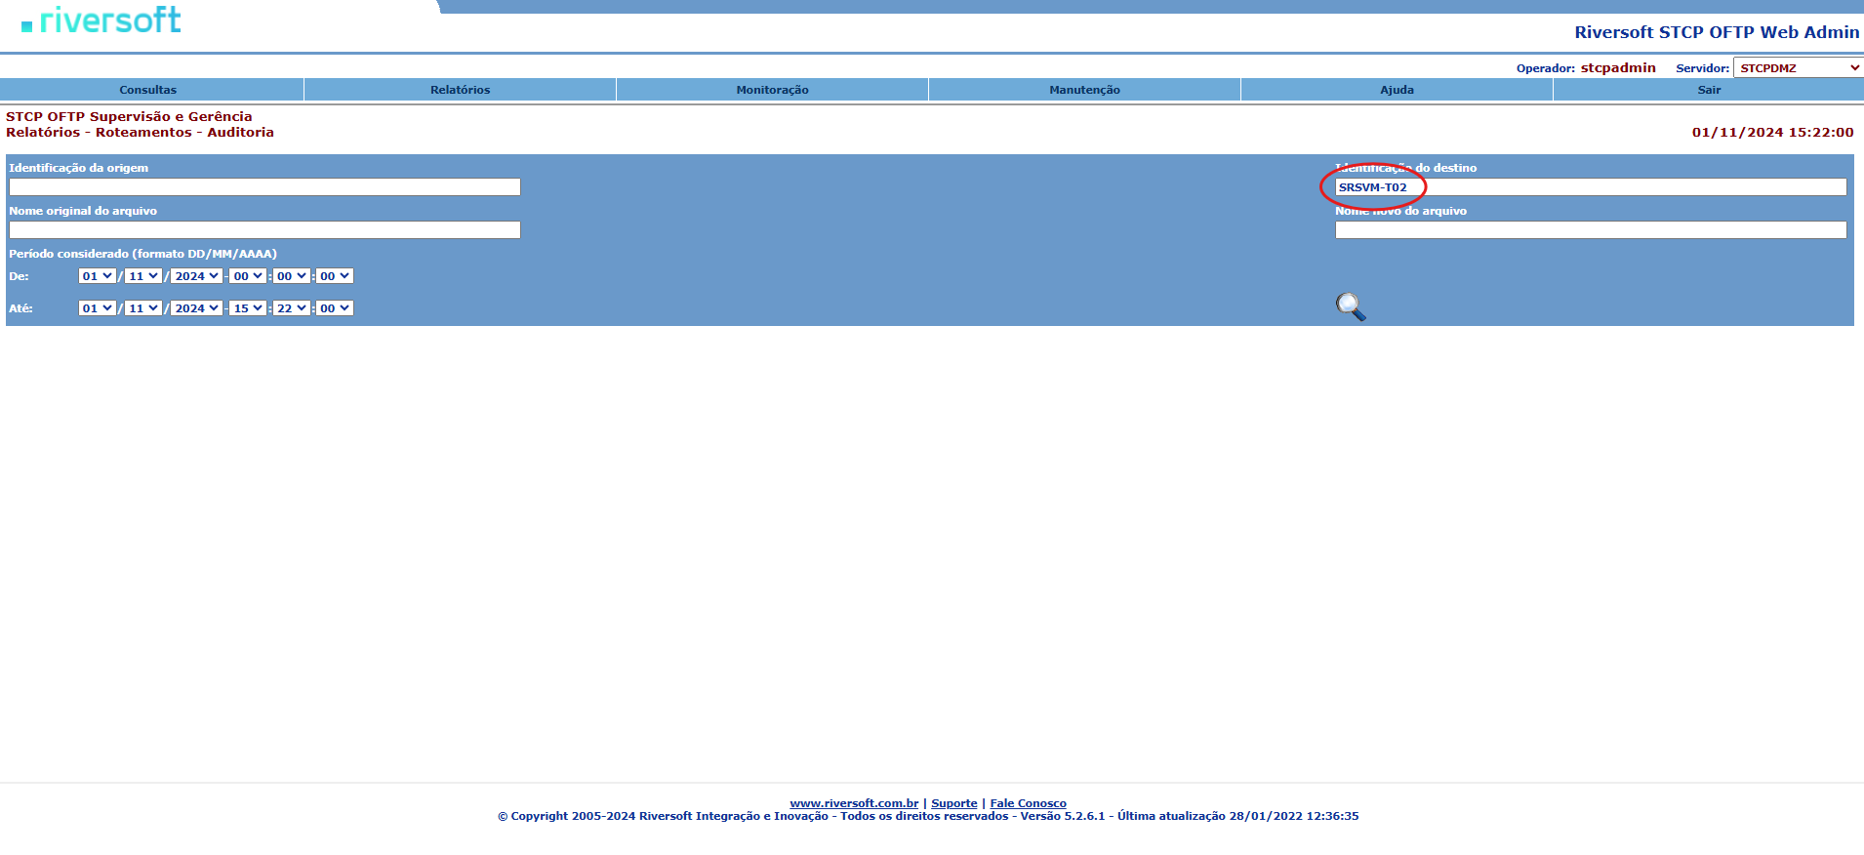
Task: Open the De start minute dropdown
Action: 292,276
